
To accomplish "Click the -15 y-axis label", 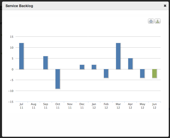I will [x=11, y=102].
